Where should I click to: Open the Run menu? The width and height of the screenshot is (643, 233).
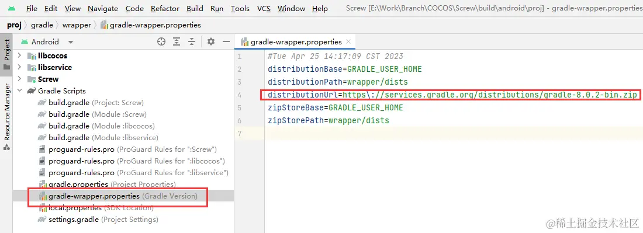pos(217,8)
